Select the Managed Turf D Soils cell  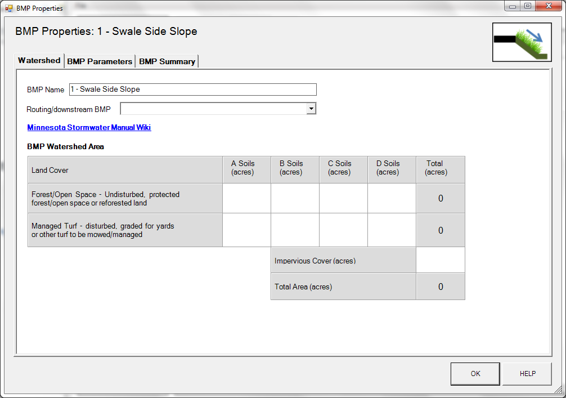pyautogui.click(x=392, y=230)
